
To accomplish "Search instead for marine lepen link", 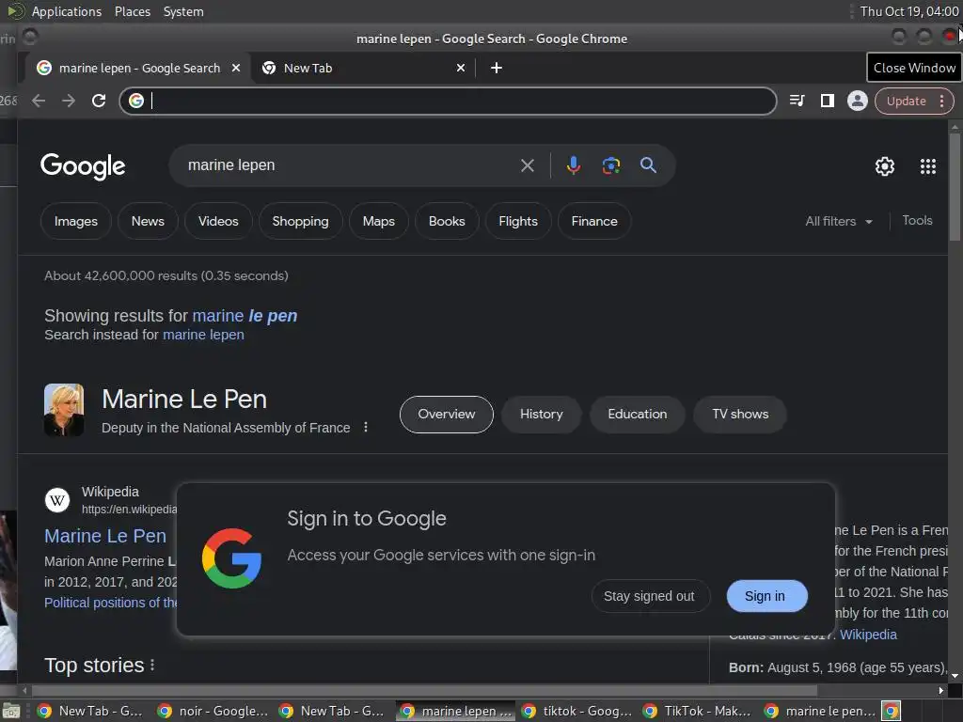I will [x=203, y=335].
